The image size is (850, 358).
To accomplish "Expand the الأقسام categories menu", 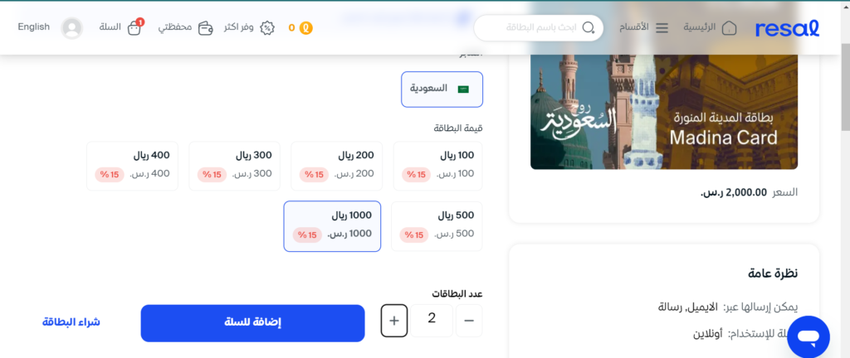I will [644, 27].
